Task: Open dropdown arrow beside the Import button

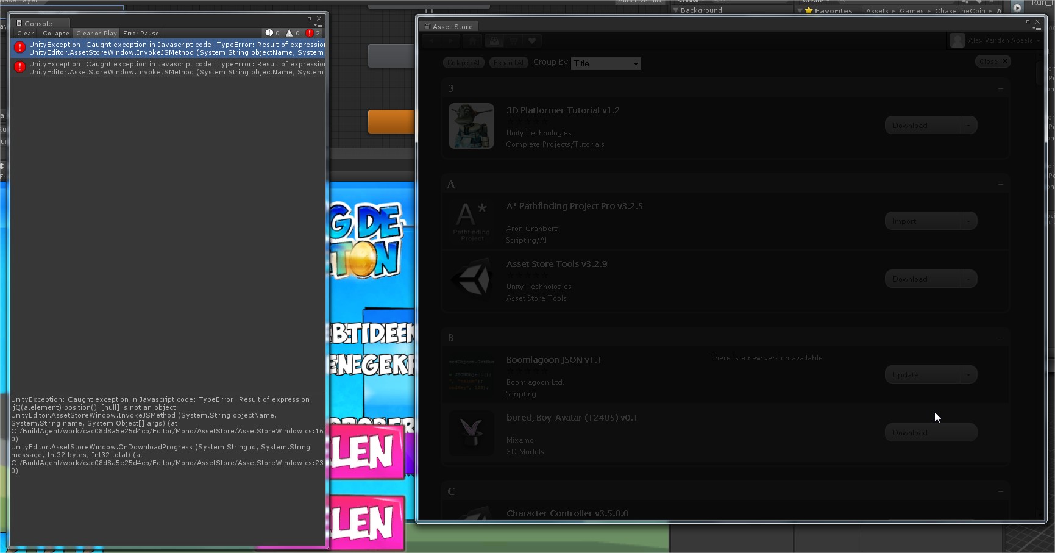Action: click(968, 221)
